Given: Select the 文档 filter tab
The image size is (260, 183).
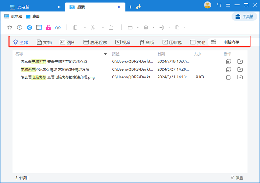Looking at the screenshot, I should (45, 42).
